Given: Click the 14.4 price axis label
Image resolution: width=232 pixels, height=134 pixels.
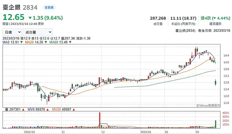Looking at the screenshot, I should click(x=226, y=56).
